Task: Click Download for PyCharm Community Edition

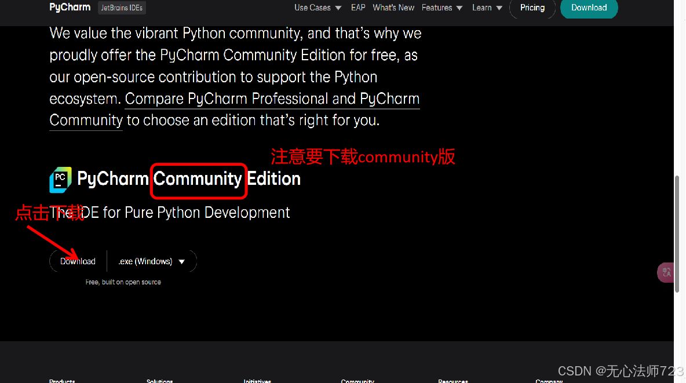Action: click(x=77, y=261)
